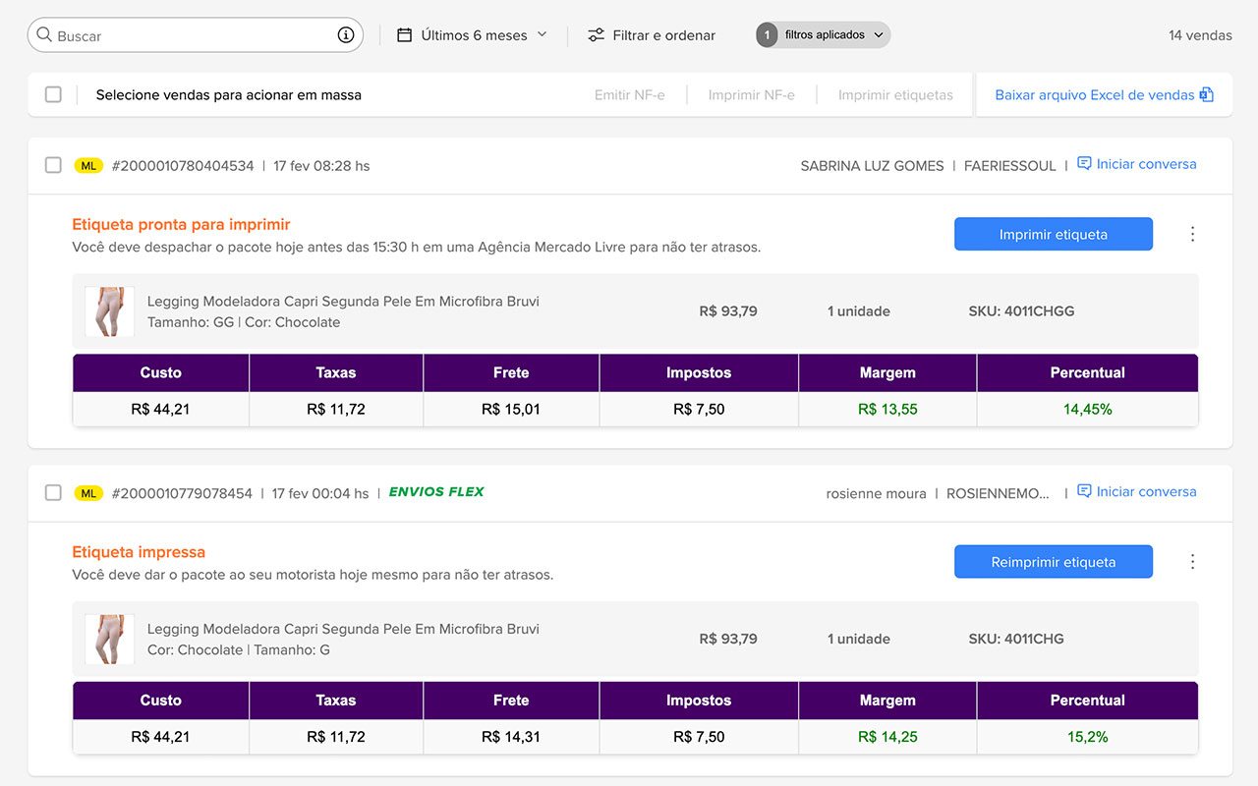Viewport: 1258px width, 786px height.
Task: Expand the Últimos 6 meses dropdown
Action: (542, 35)
